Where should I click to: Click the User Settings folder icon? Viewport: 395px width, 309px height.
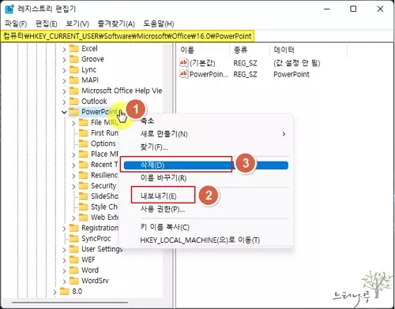(x=74, y=249)
